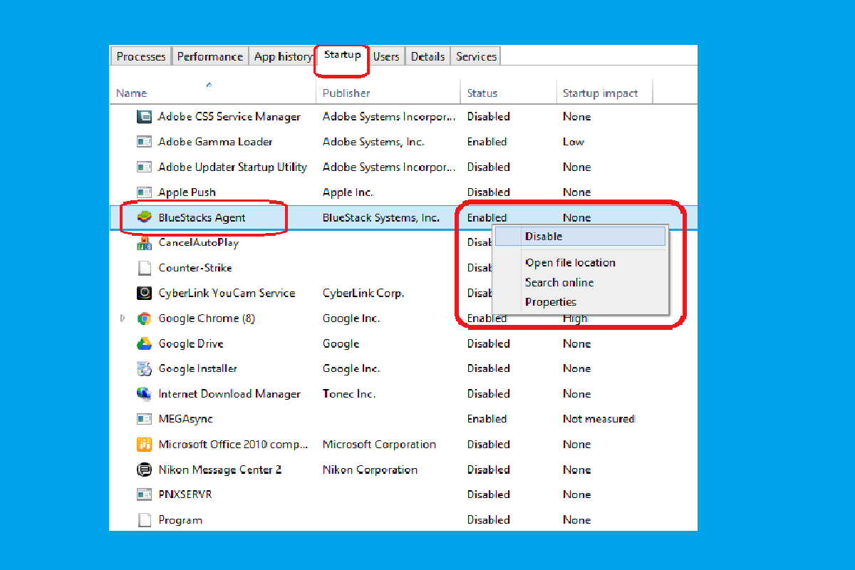Click the BlueStacks Agent icon
The height and width of the screenshot is (570, 855).
click(144, 217)
